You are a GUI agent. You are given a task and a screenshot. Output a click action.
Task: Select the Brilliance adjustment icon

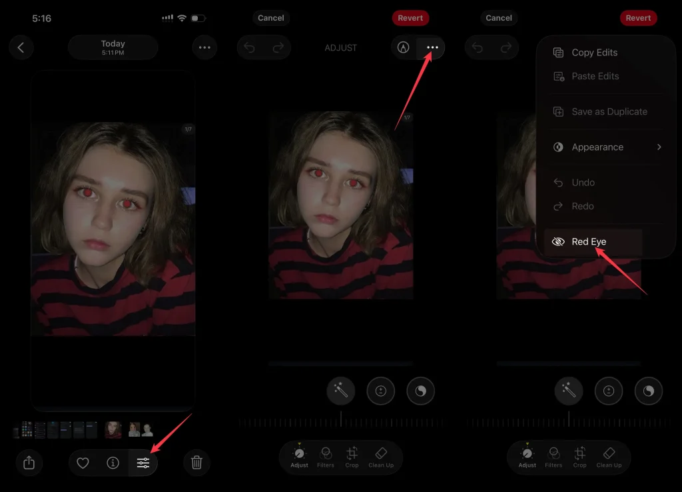pyautogui.click(x=420, y=391)
